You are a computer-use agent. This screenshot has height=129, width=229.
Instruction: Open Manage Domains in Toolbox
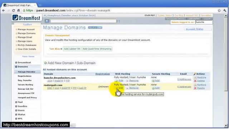click(26, 33)
